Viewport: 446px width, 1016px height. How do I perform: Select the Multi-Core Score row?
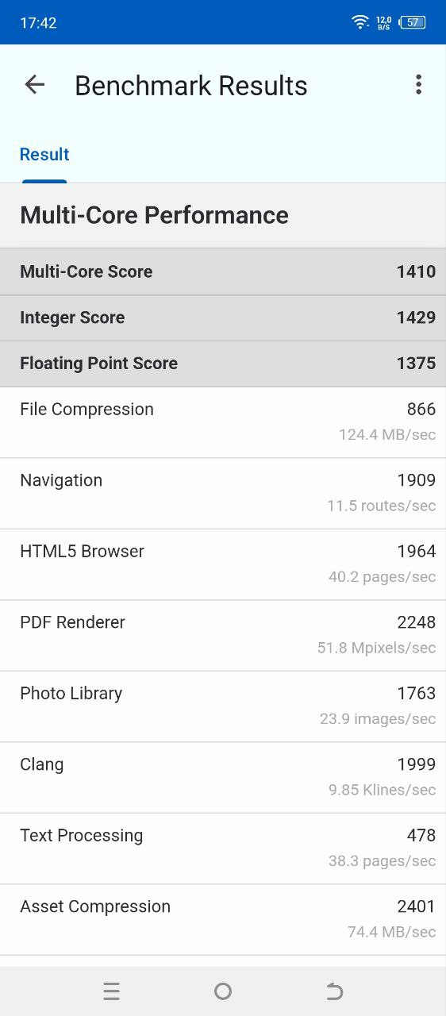[223, 271]
